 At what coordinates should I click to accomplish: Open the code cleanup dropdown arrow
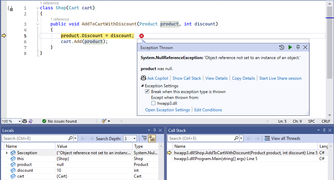tap(109, 121)
